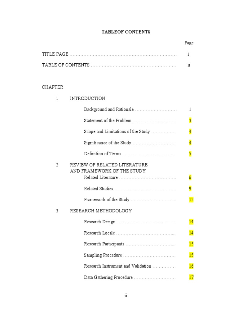The width and height of the screenshot is (238, 318).
Task: Select the "Significance of the Study" entry
Action: 108,143
